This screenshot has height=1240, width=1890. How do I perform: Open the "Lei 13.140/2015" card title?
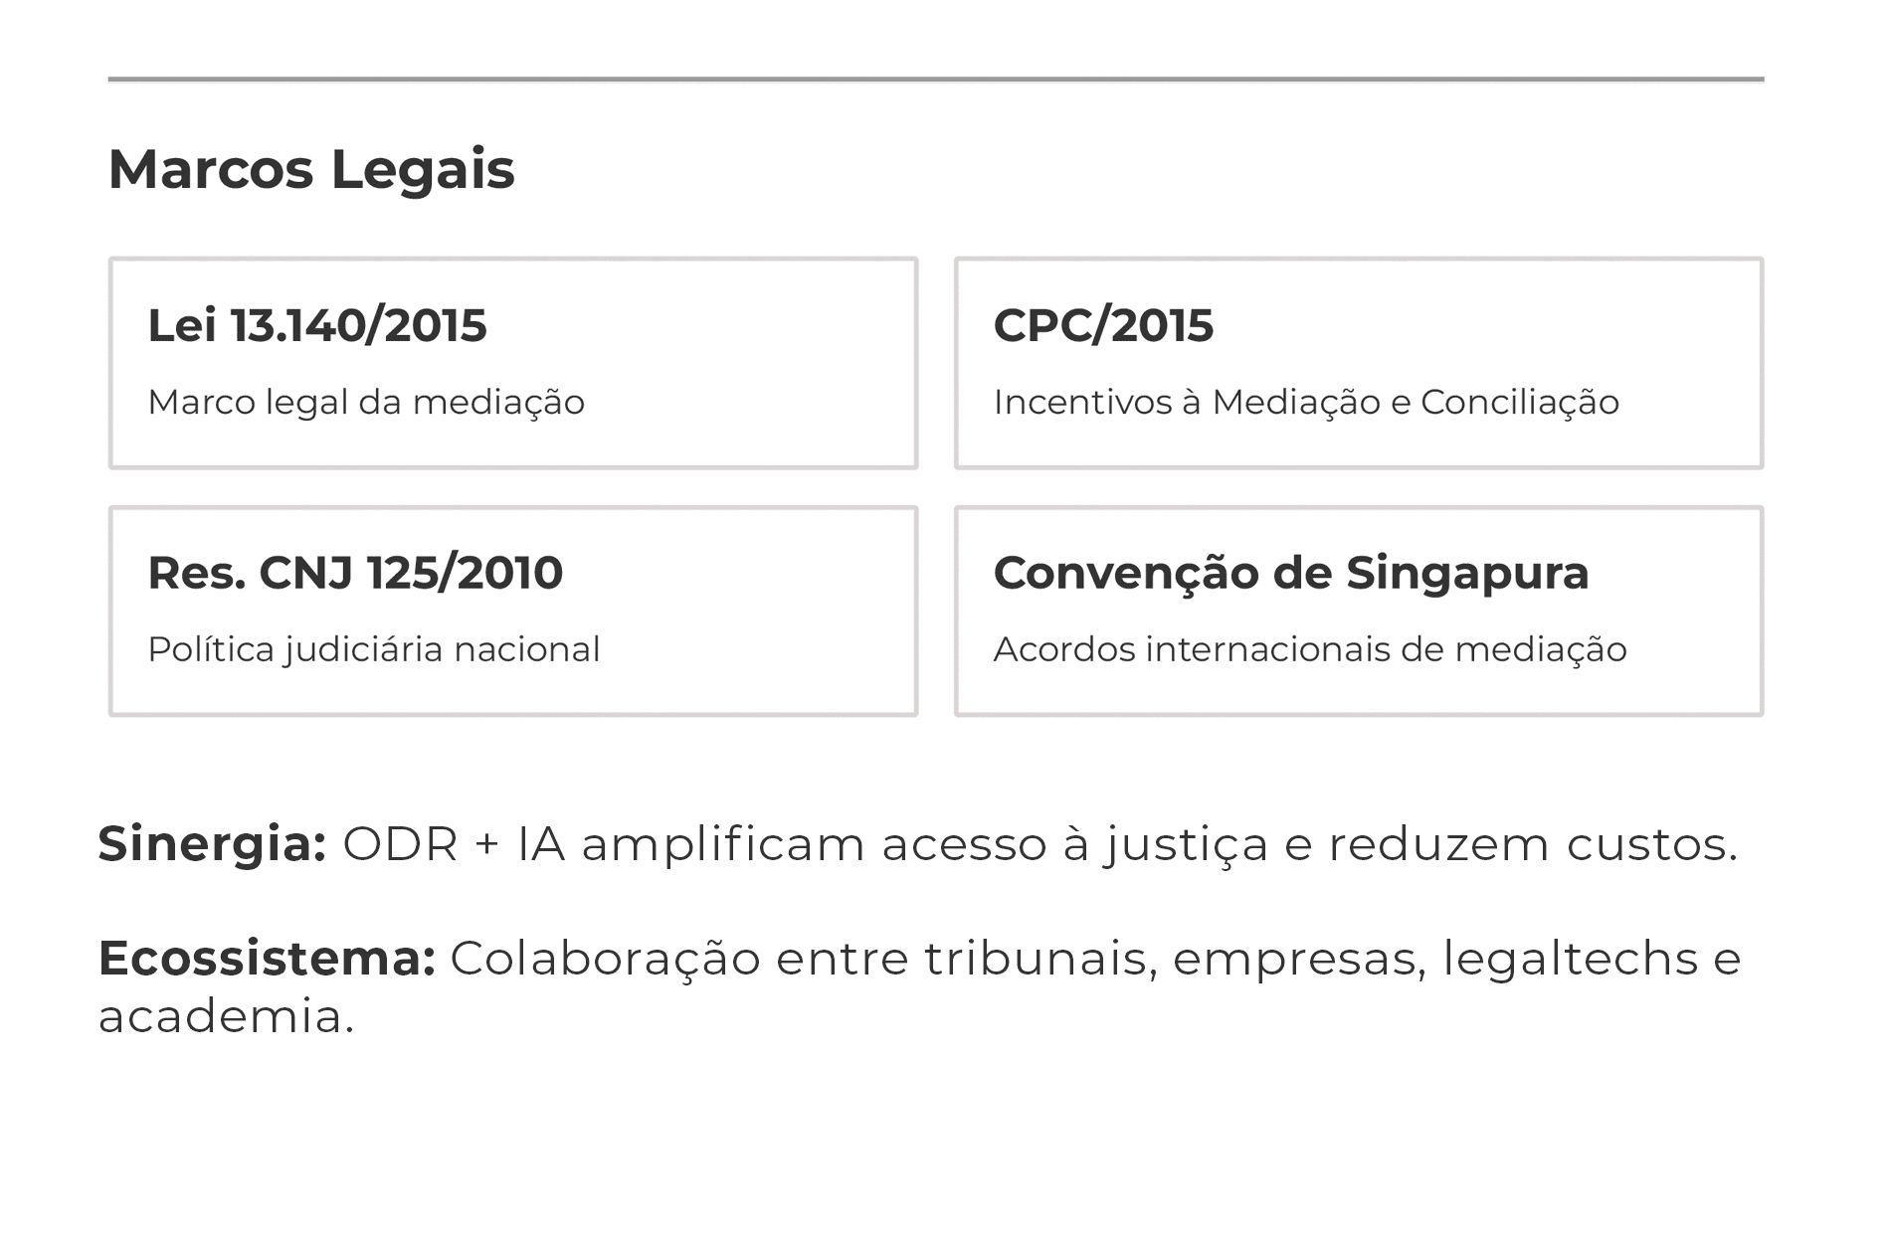click(x=317, y=325)
